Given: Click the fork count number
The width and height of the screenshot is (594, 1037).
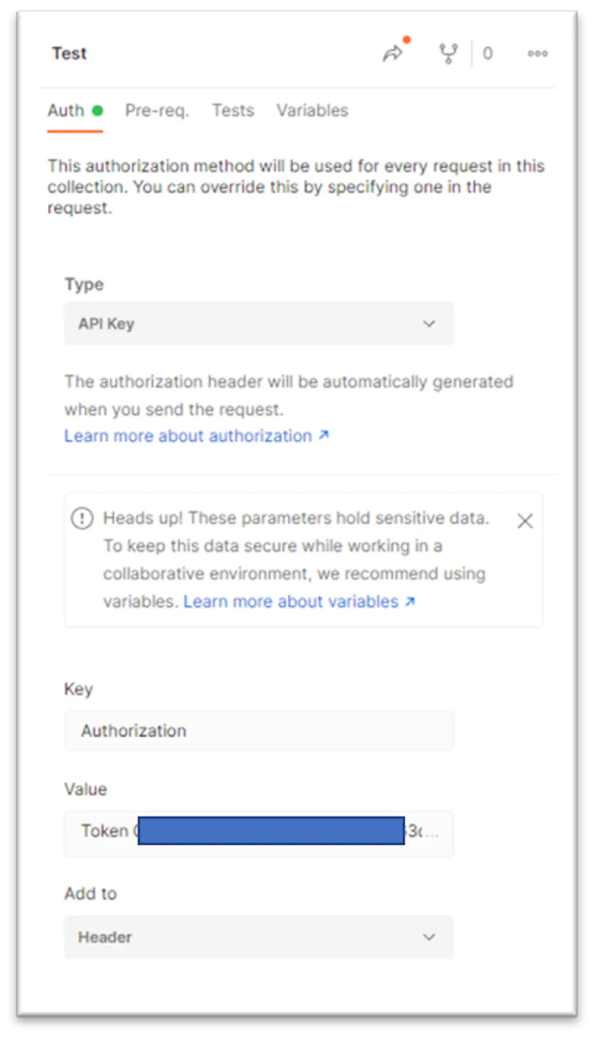Looking at the screenshot, I should [488, 53].
